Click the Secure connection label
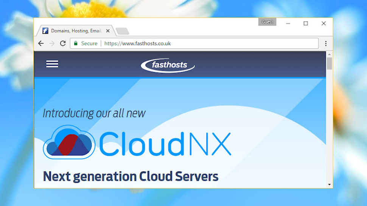The height and width of the screenshot is (206, 367). click(89, 43)
